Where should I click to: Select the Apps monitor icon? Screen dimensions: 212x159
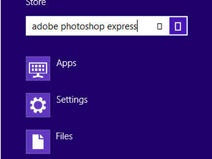coord(38,68)
